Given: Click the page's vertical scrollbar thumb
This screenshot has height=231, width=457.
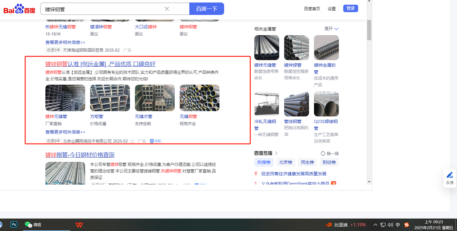Looking at the screenshot, I should 369,30.
